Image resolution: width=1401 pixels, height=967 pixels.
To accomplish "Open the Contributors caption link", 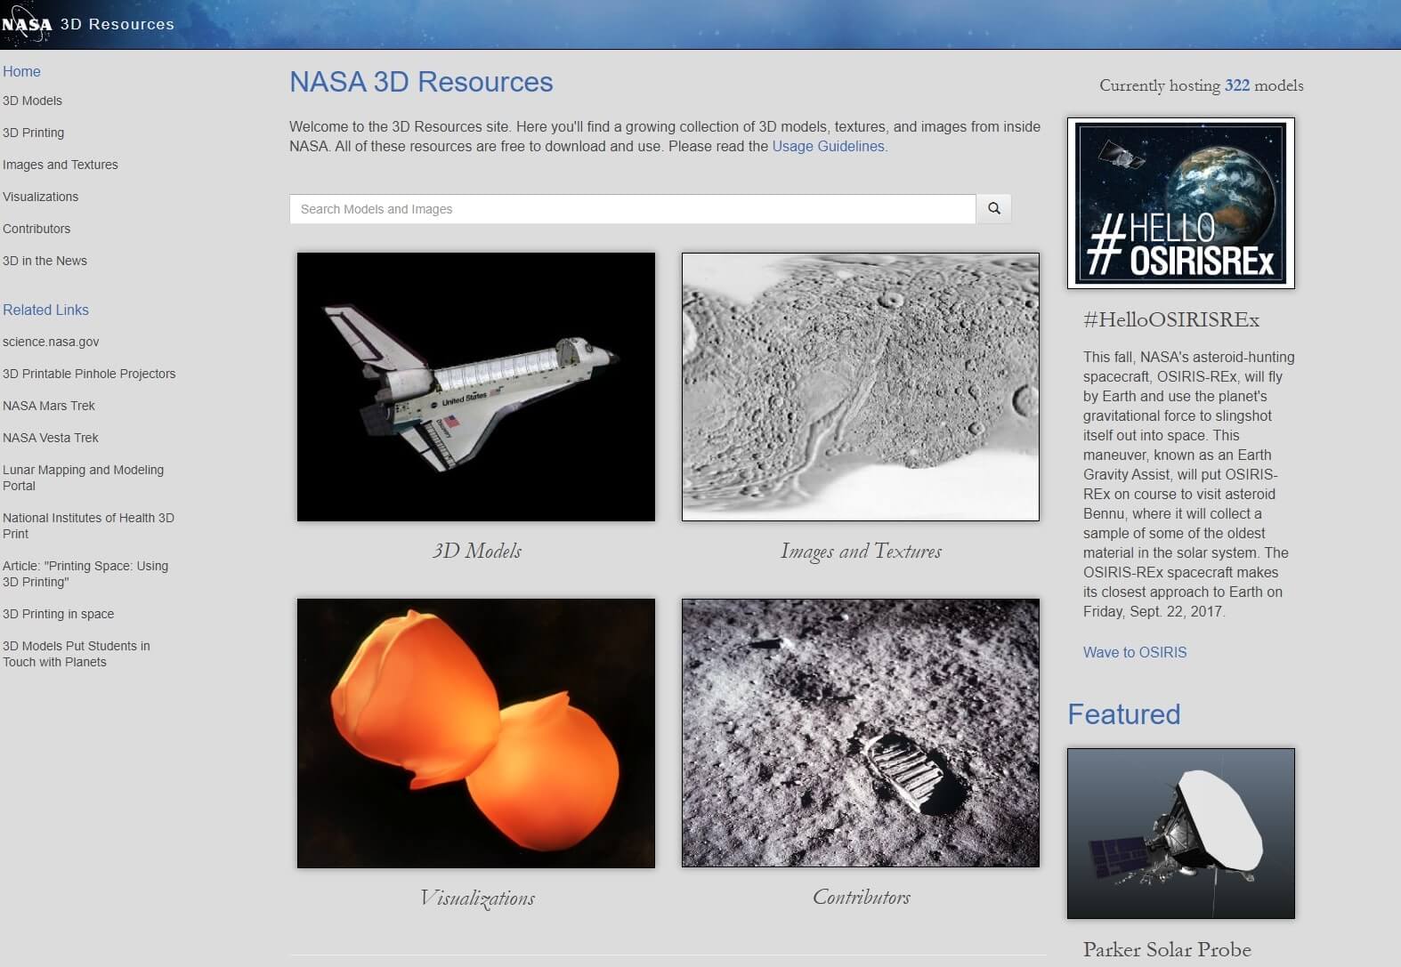I will pyautogui.click(x=861, y=897).
